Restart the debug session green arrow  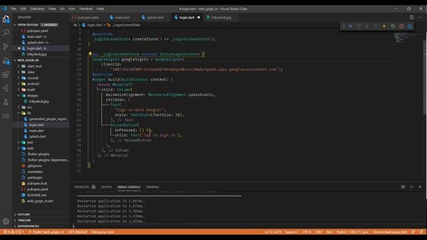click(393, 27)
